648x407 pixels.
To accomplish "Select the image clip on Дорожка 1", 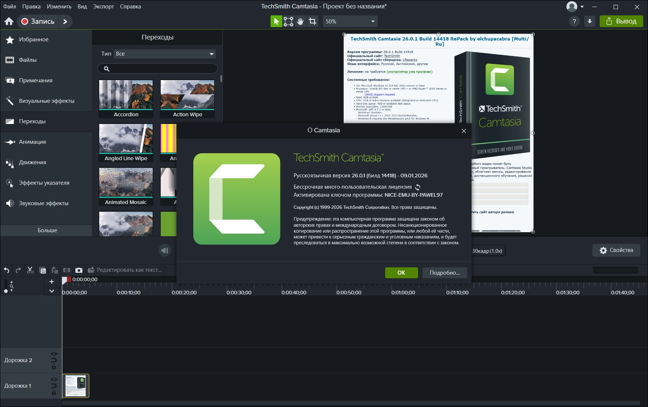I will point(76,386).
